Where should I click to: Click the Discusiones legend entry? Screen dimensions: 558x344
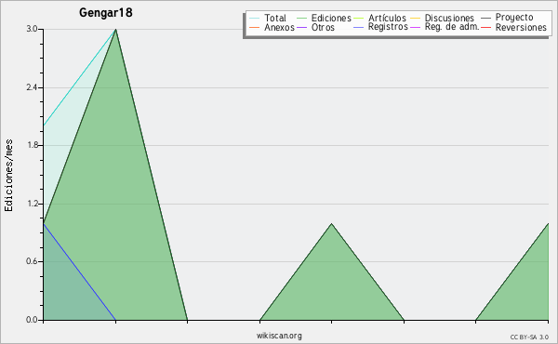point(443,18)
